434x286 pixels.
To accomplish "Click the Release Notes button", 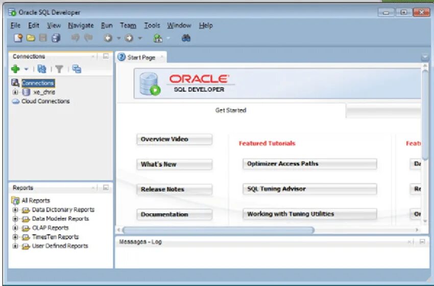I will click(175, 189).
